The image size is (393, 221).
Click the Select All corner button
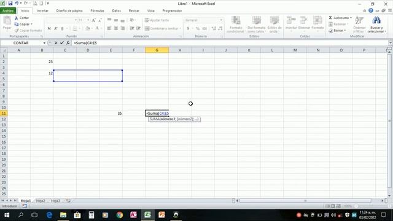(4, 50)
